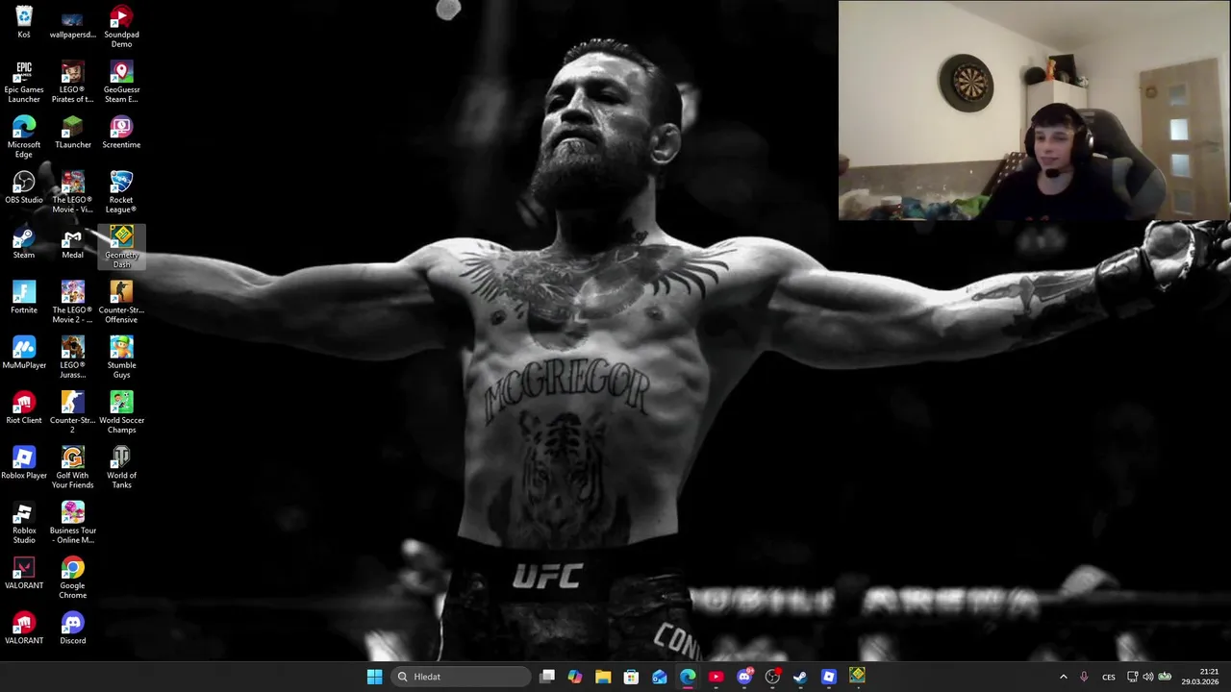Screen dimensions: 1231x692
Task: Select the Roblox Player desktop icon
Action: coord(24,463)
